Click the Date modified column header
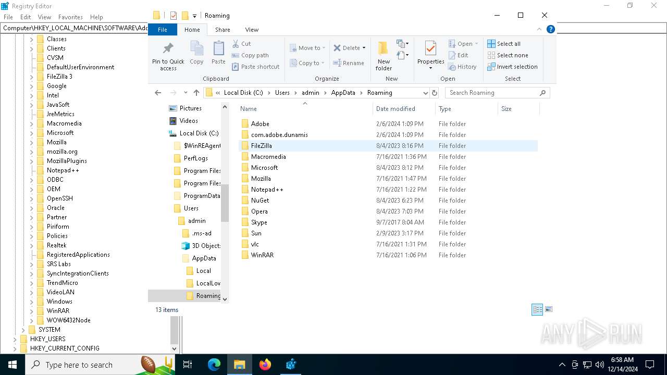The height and width of the screenshot is (375, 667). [x=404, y=109]
